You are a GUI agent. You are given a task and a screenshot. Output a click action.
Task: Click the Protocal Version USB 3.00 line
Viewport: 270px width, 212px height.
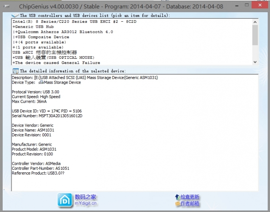[36, 92]
